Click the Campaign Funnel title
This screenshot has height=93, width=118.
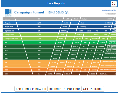tap(29, 12)
